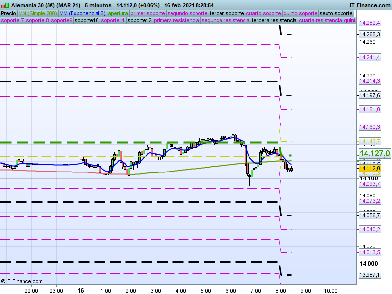This screenshot has width=392, height=294.
Task: Click the 9:00 time axis label
Action: [306, 291]
